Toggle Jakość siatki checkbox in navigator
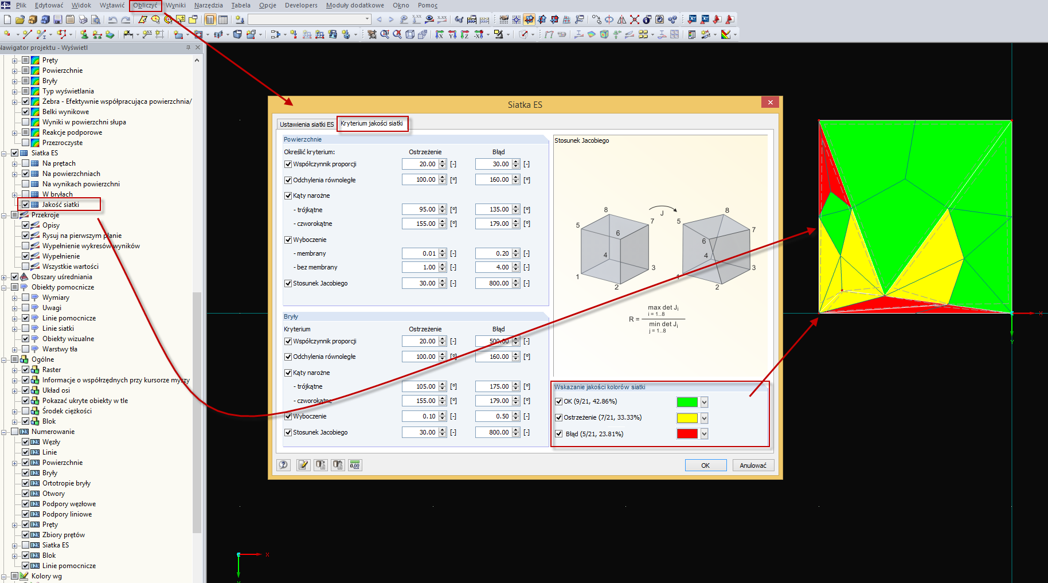The width and height of the screenshot is (1048, 583). [26, 205]
